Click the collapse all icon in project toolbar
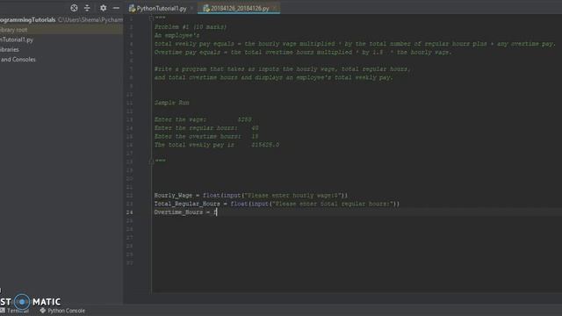The width and height of the screenshot is (562, 316). (x=87, y=8)
